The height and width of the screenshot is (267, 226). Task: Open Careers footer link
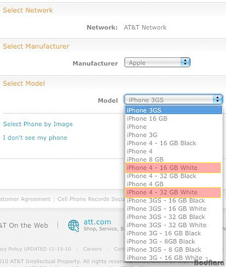[x=92, y=249]
